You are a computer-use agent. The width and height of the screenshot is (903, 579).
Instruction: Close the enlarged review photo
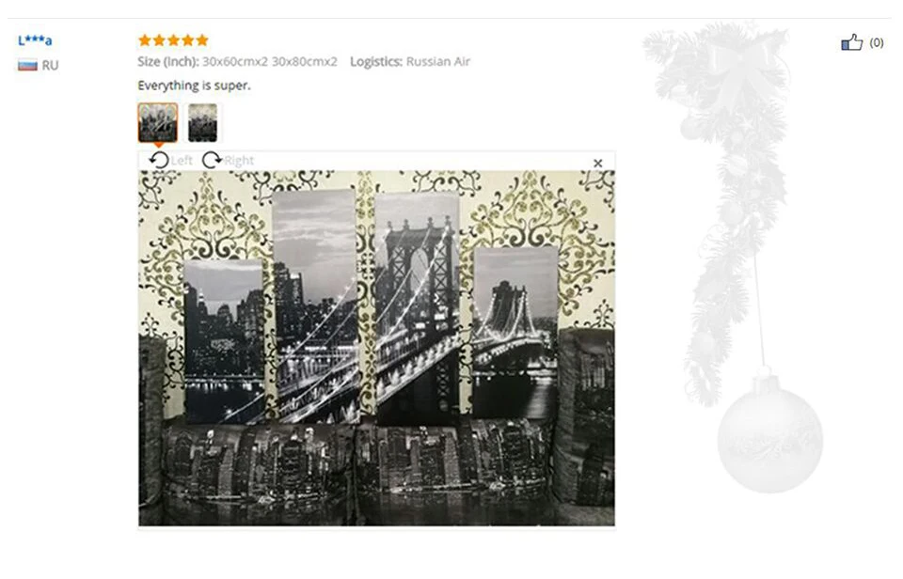(598, 164)
